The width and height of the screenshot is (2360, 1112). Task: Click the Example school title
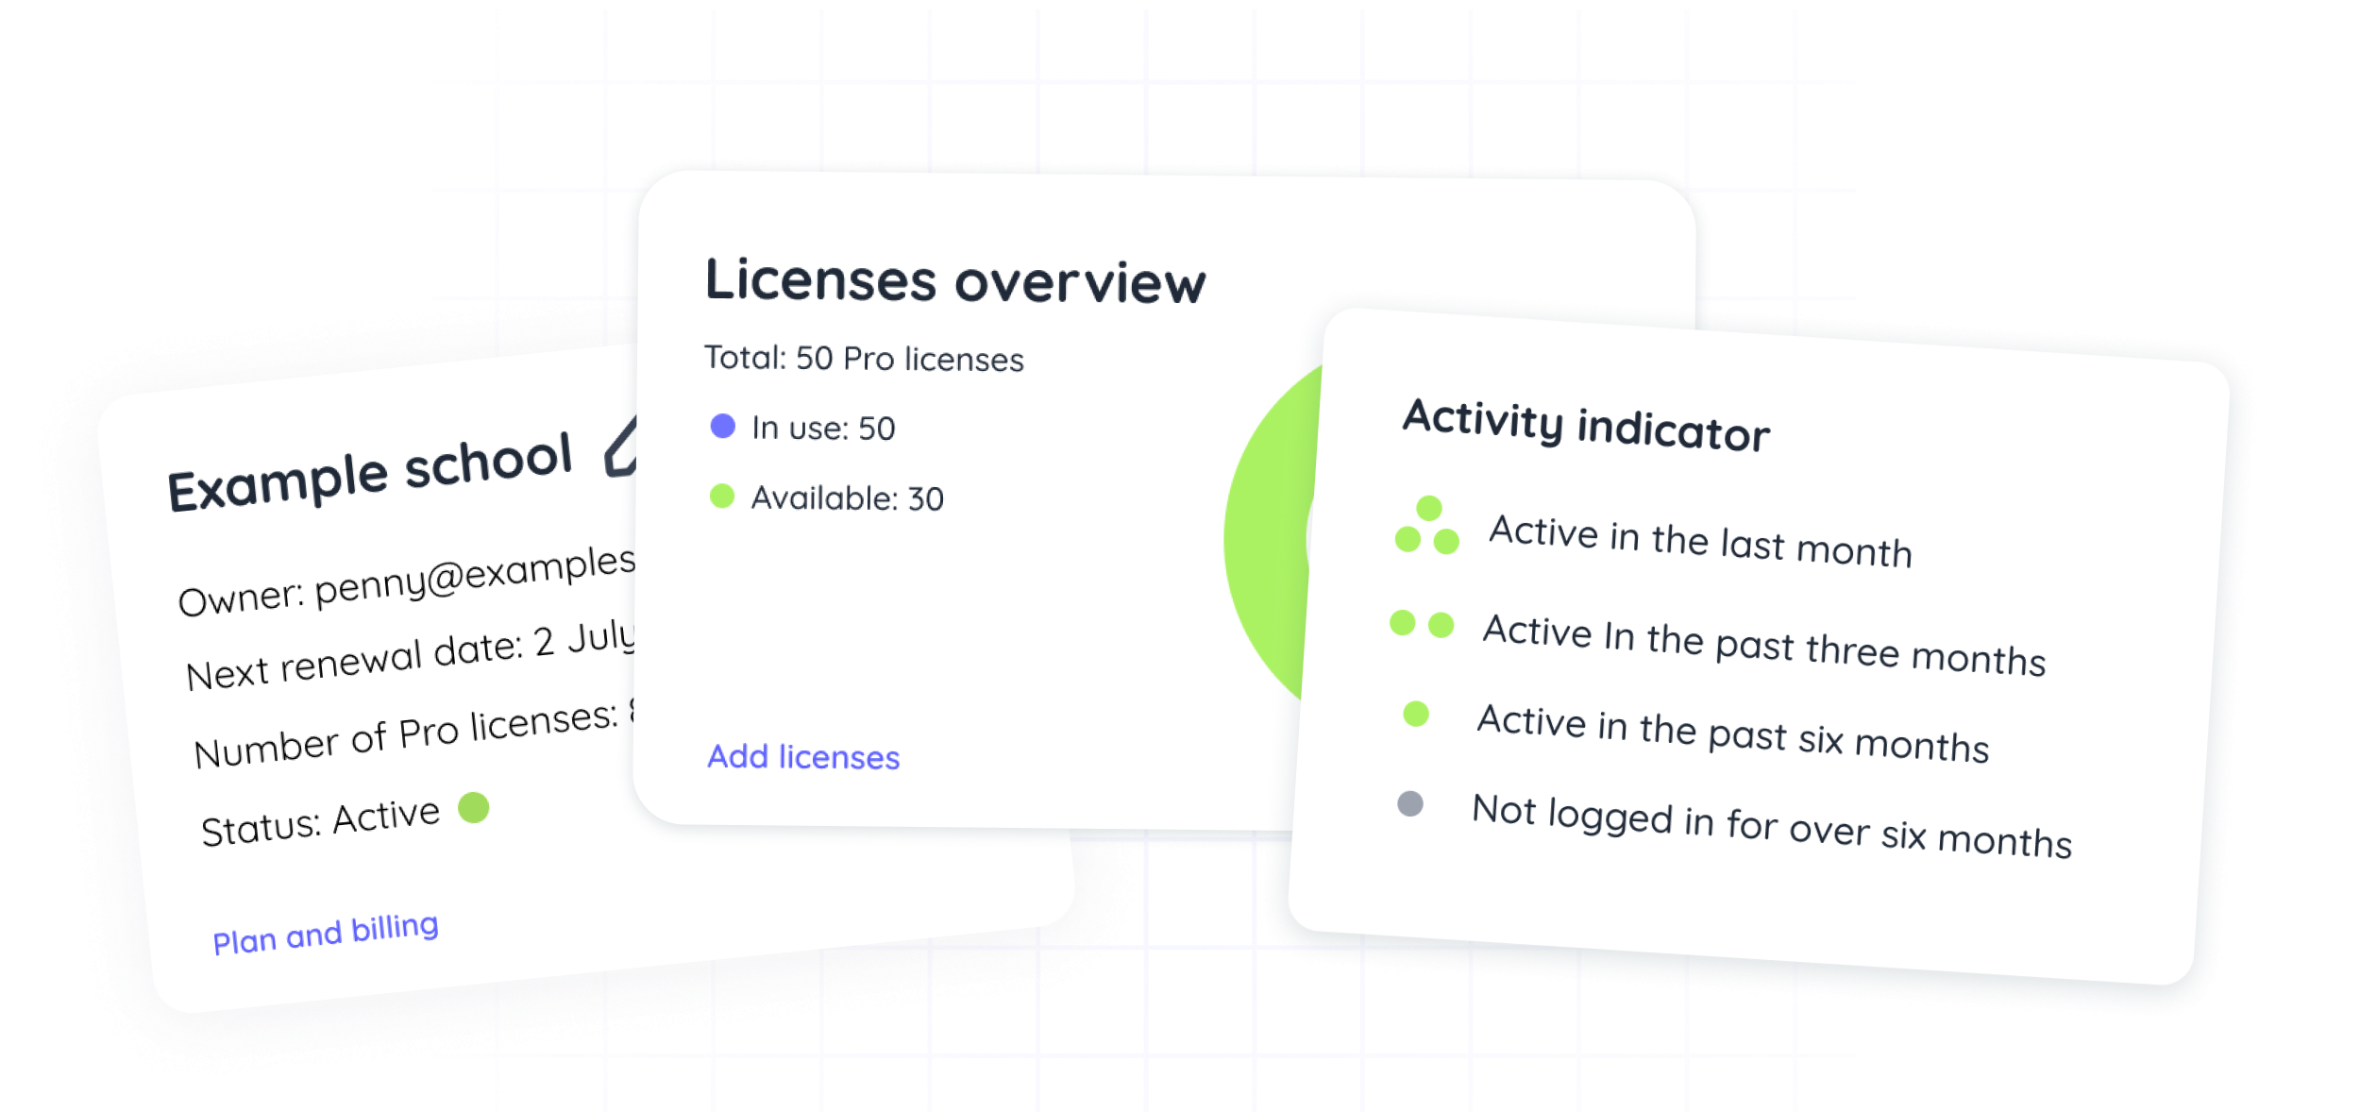click(x=370, y=472)
